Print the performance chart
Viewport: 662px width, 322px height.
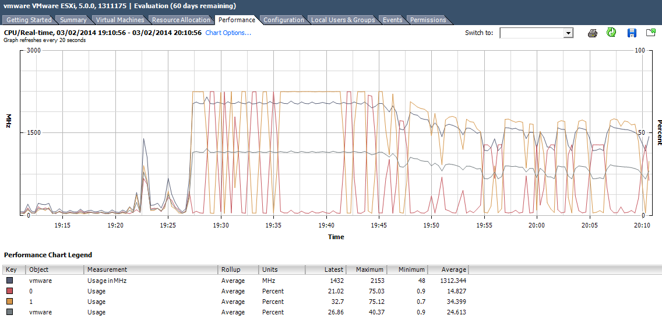592,33
